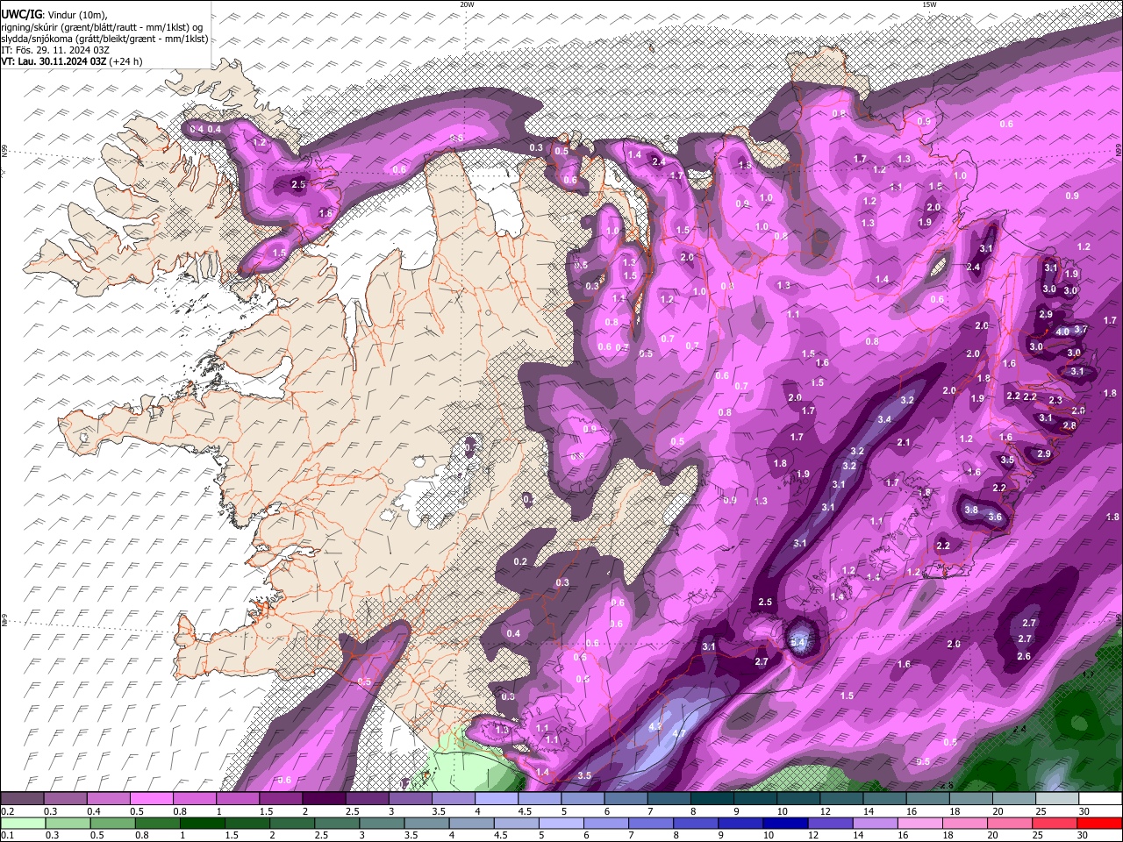Pick the upper legend swatch labeled 0.4

108,798
